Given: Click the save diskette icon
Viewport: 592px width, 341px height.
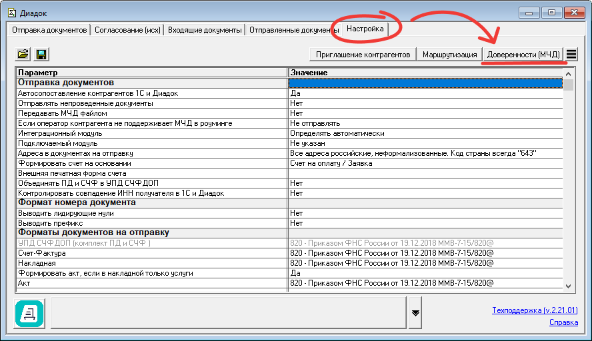Looking at the screenshot, I should pos(41,54).
